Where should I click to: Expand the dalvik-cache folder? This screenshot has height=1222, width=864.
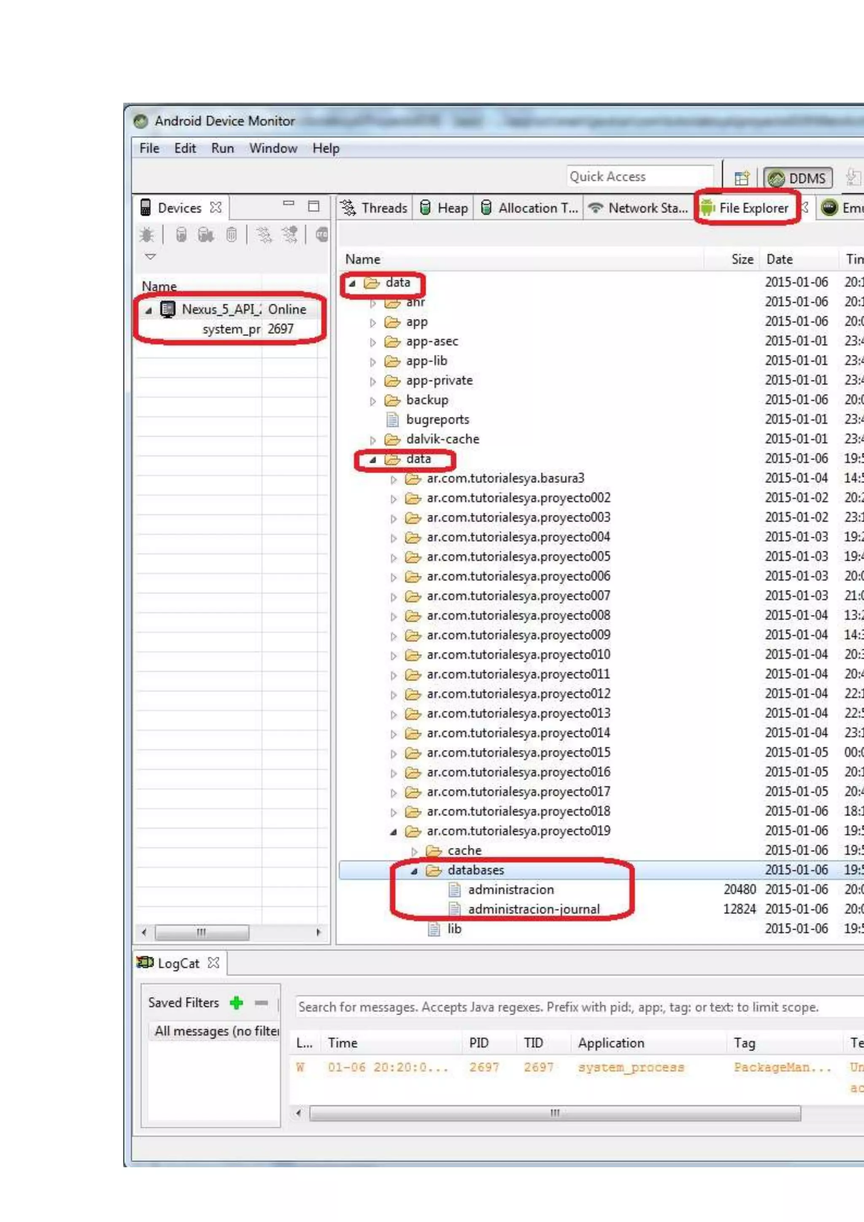click(x=373, y=440)
